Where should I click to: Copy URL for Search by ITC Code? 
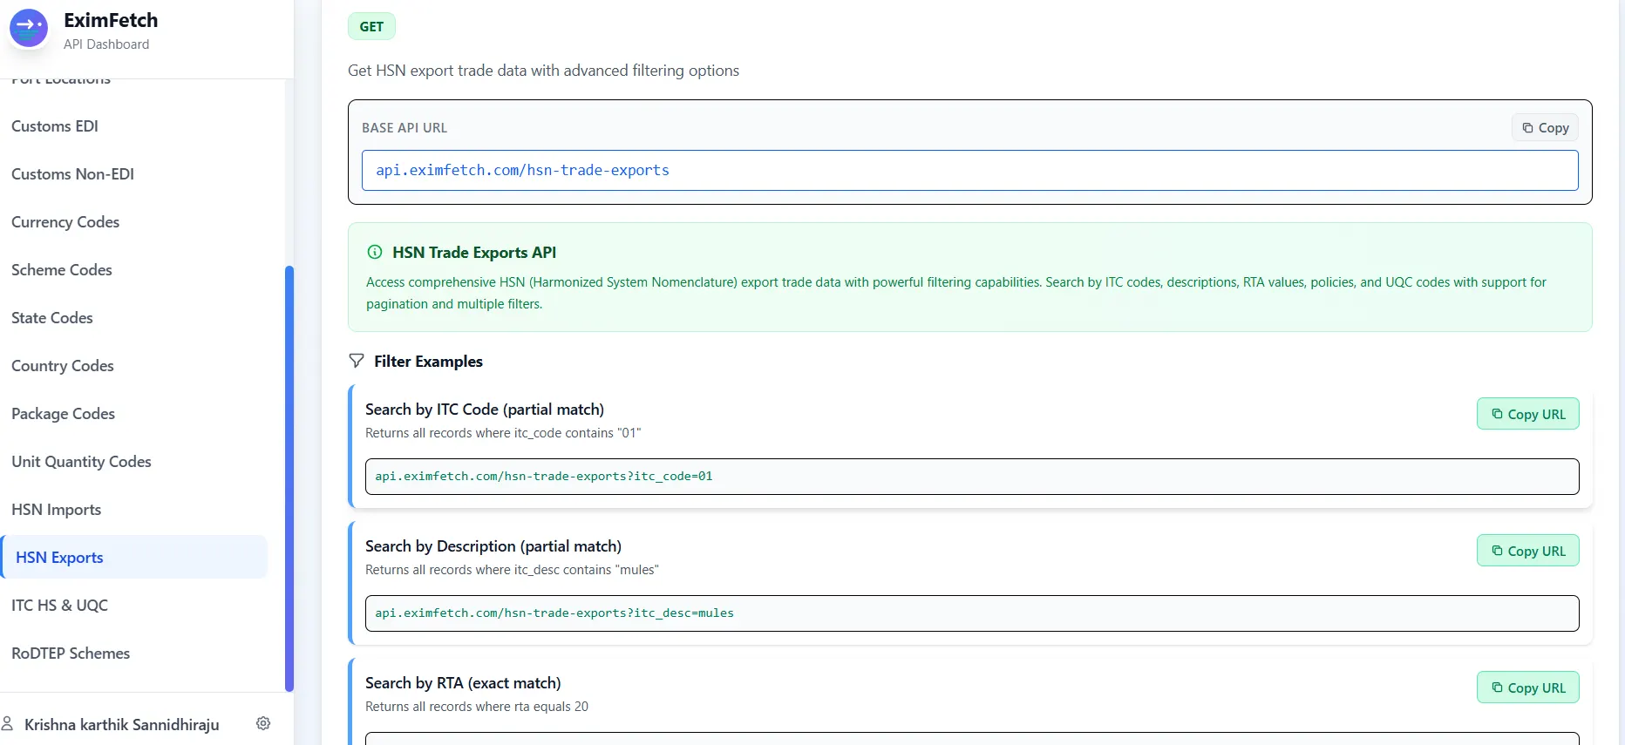(1527, 414)
